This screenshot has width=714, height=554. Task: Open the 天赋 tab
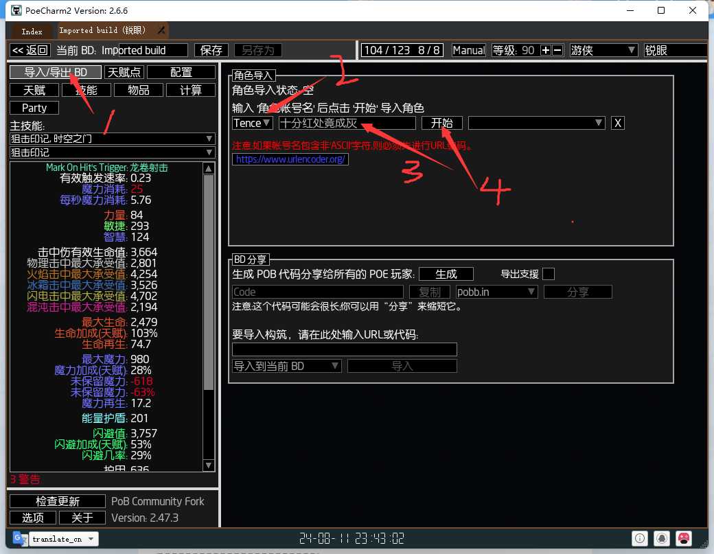point(34,90)
